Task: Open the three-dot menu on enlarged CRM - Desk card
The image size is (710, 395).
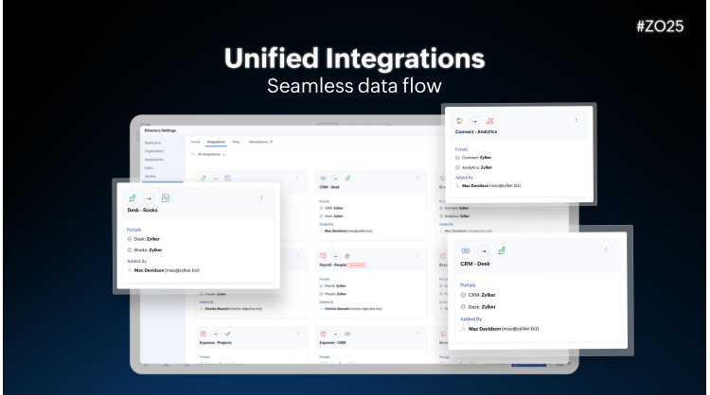Action: [606, 249]
